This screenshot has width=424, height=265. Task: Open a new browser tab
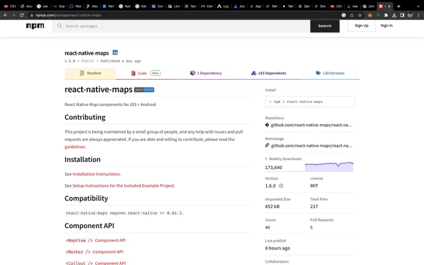[x=398, y=6]
